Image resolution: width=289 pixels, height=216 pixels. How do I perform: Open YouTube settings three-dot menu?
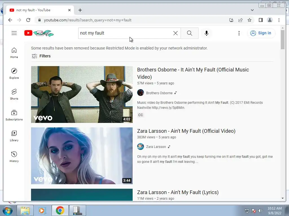pos(239,33)
